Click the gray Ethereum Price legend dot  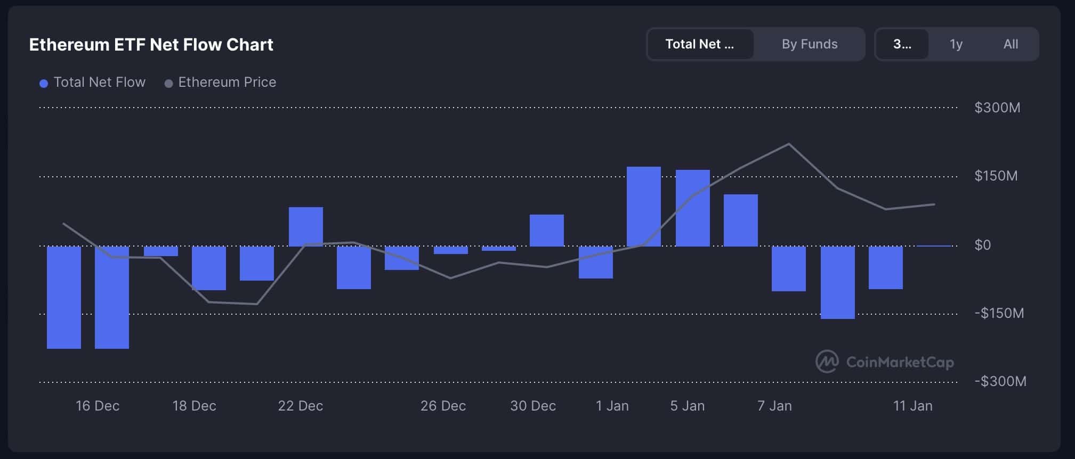[x=168, y=83]
